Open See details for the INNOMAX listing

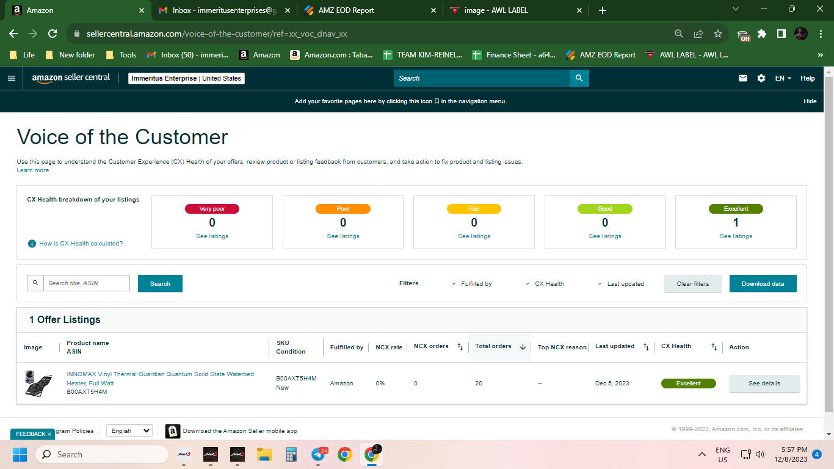point(764,384)
